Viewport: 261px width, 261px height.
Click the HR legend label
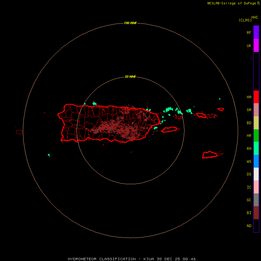pos(249,136)
